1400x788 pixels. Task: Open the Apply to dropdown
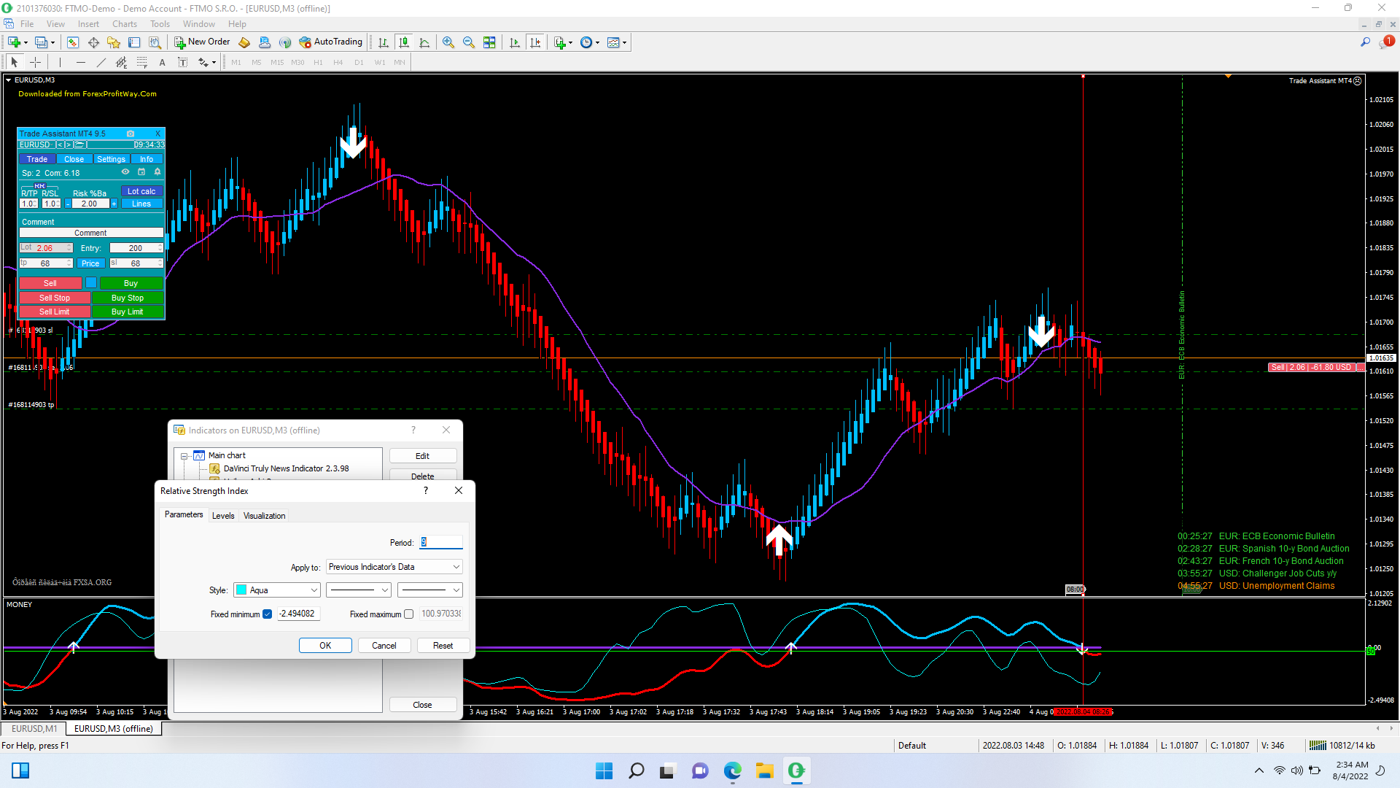[x=394, y=567]
